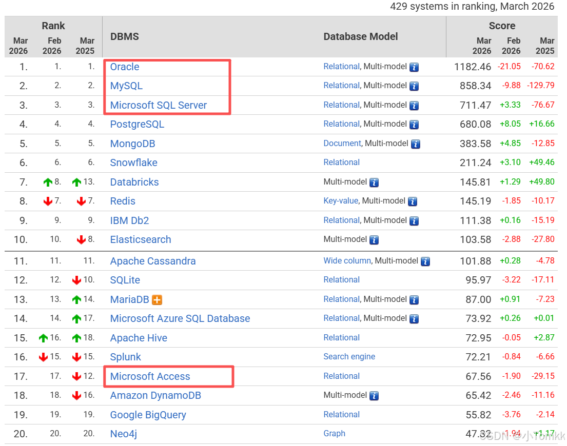Viewport: 567px width, 446px height.
Task: Open the Microsoft Azure SQL Database link
Action: (x=180, y=318)
